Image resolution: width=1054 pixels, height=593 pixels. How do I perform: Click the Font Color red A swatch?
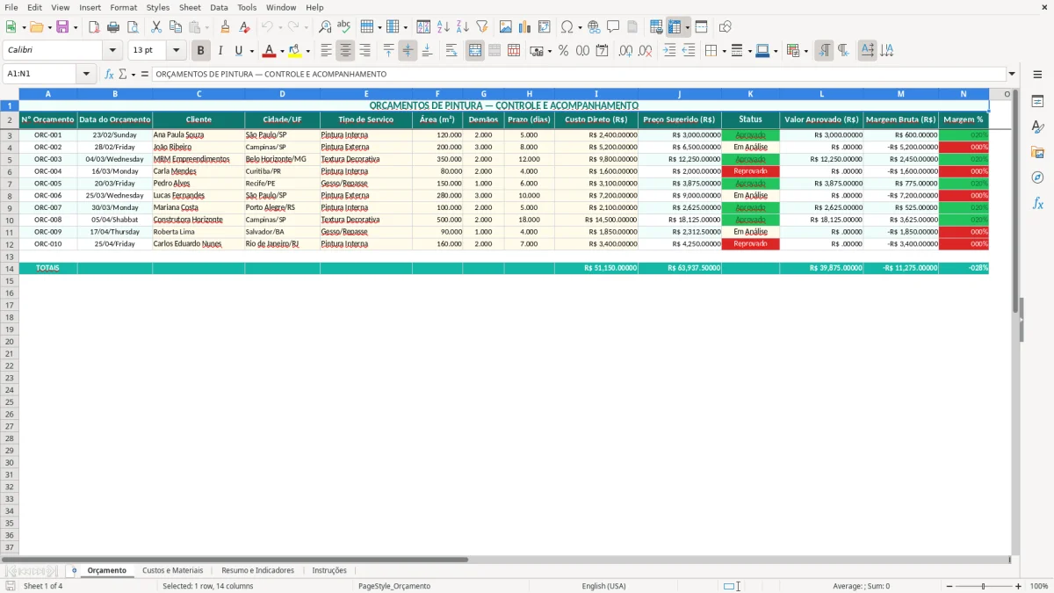[x=270, y=51]
